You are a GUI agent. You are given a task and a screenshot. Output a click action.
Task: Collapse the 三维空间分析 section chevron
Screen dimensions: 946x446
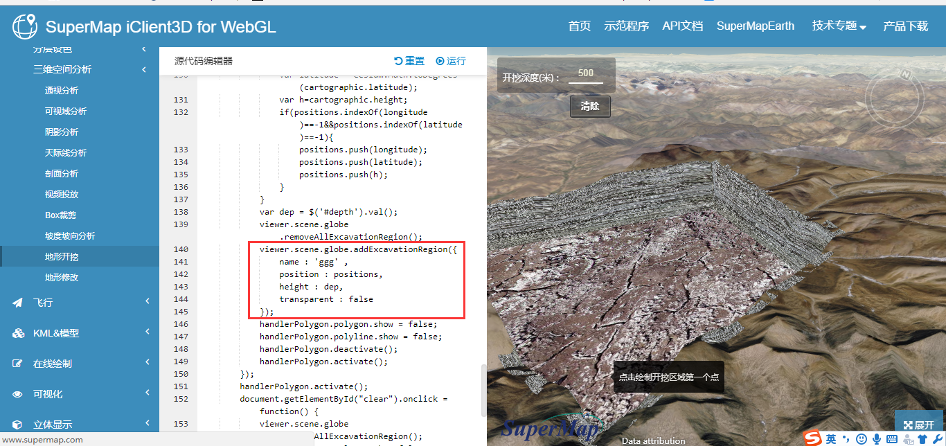coord(144,69)
